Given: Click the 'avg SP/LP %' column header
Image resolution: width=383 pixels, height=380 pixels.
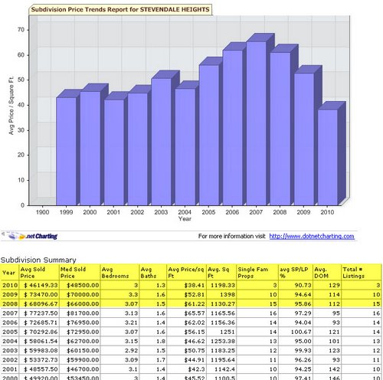Looking at the screenshot, I should click(296, 273).
